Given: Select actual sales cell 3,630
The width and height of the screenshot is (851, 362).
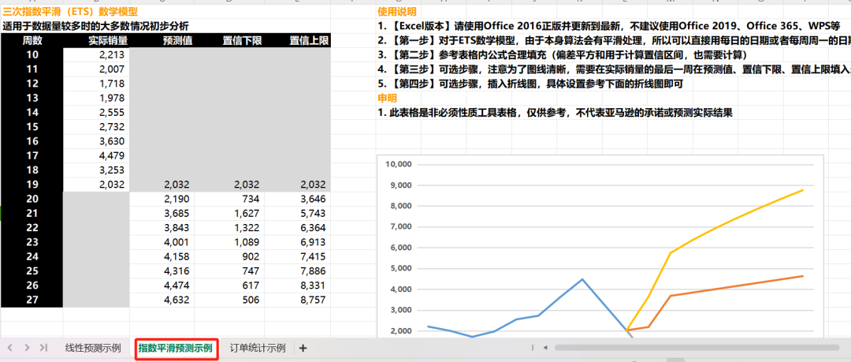Looking at the screenshot, I should pos(96,141).
